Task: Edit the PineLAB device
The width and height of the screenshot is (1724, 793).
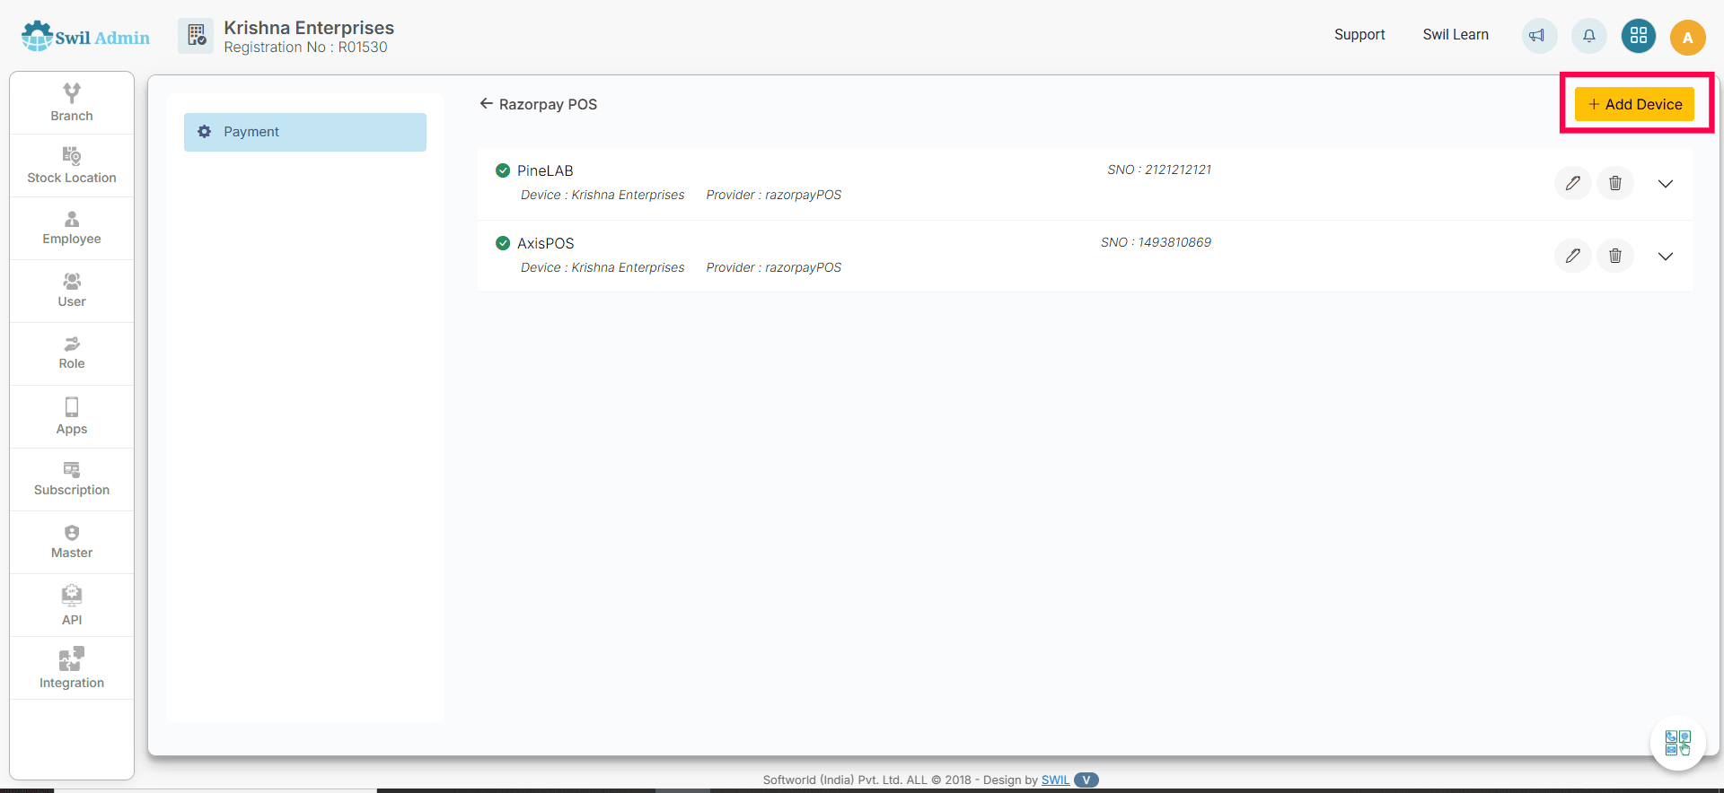Action: (x=1573, y=183)
